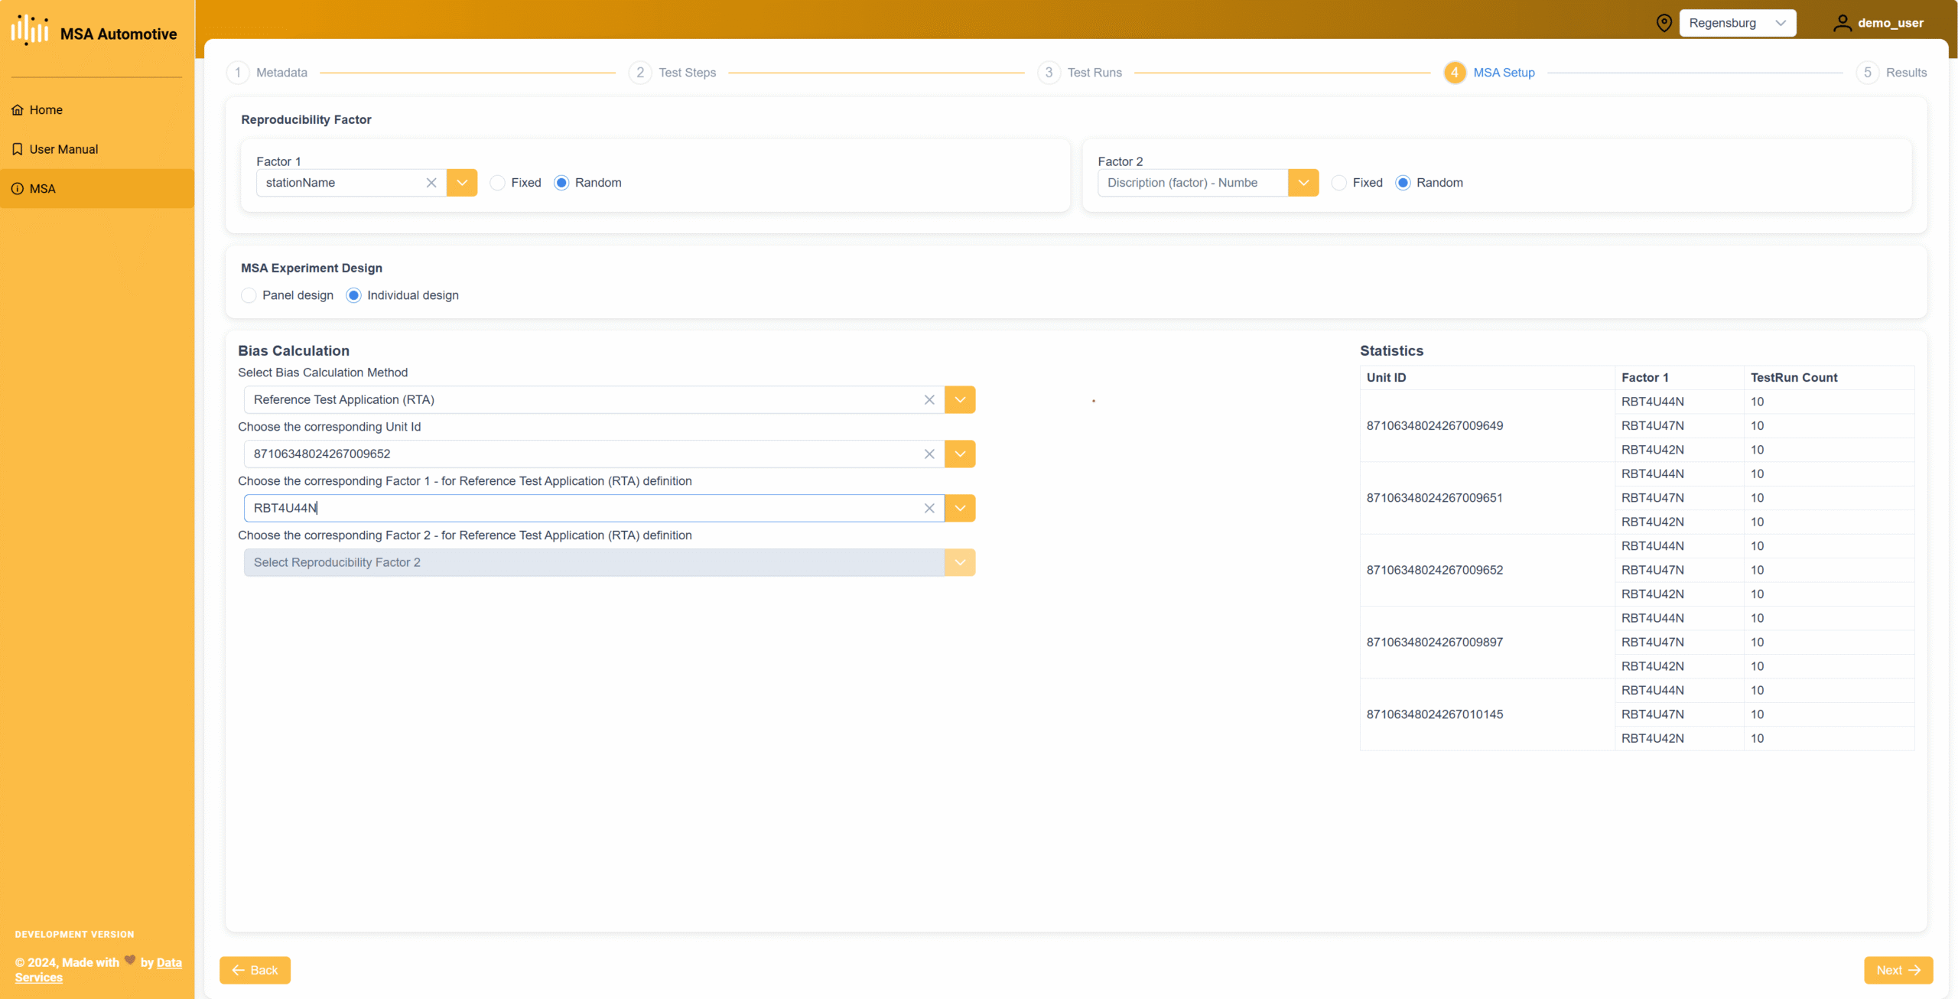Click Unit ID 87106348024267009649 in Statistics
The width and height of the screenshot is (1958, 999).
pos(1434,426)
